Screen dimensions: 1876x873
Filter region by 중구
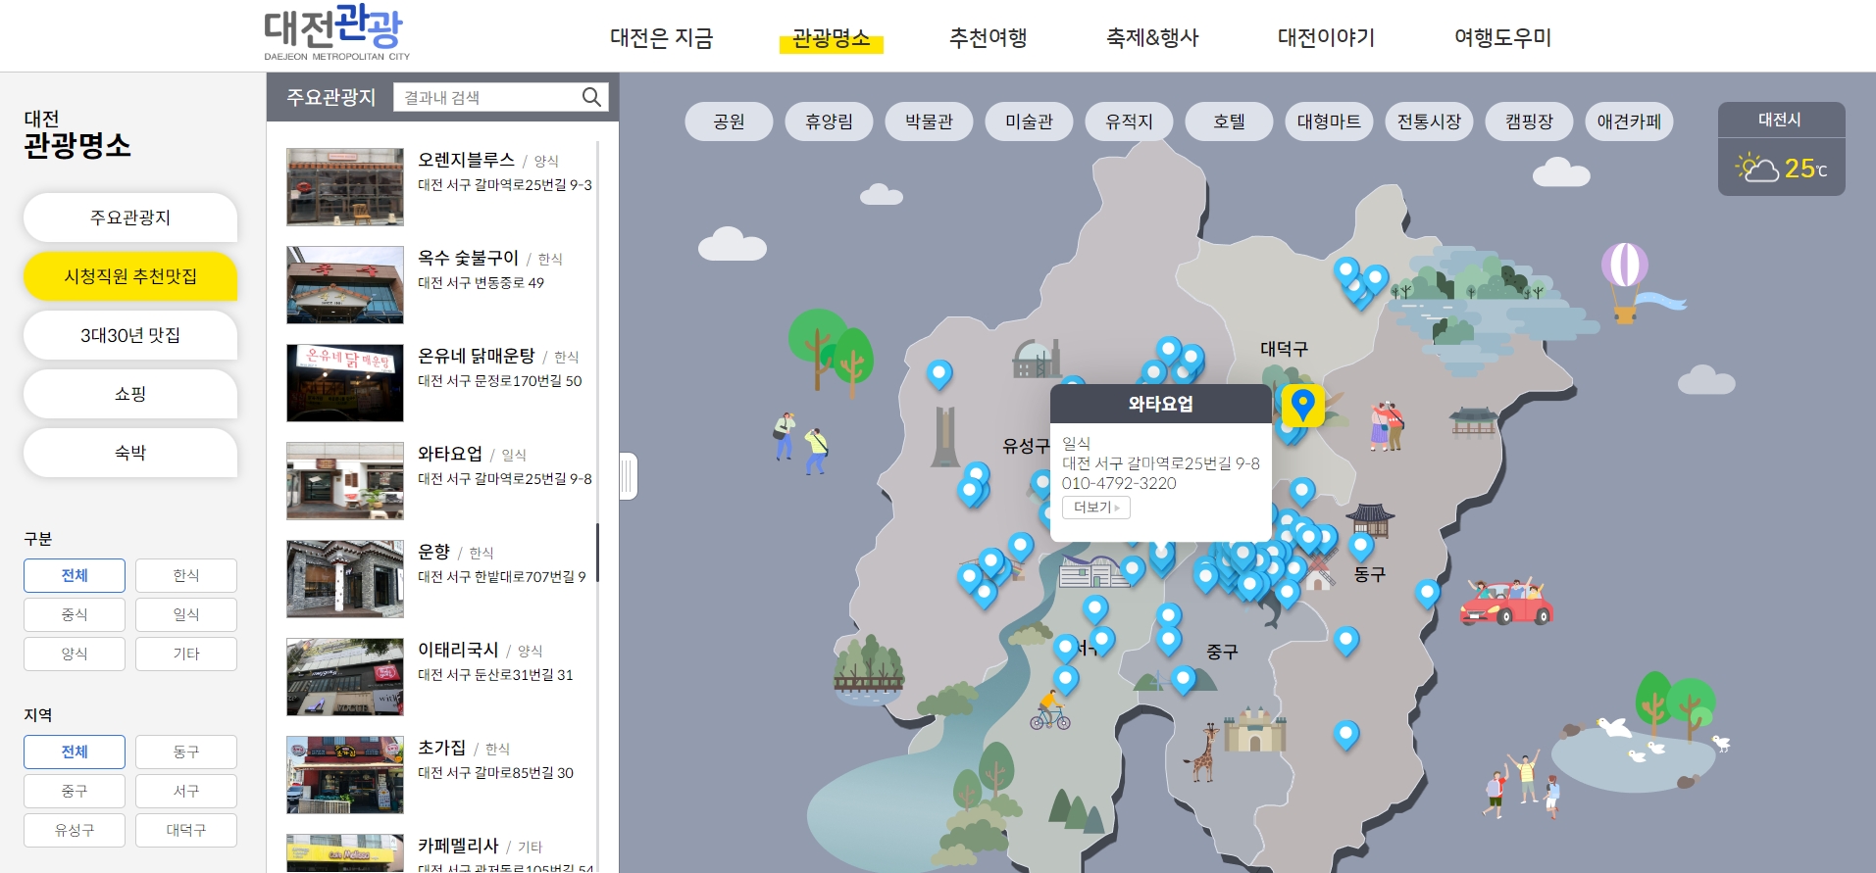[x=75, y=791]
